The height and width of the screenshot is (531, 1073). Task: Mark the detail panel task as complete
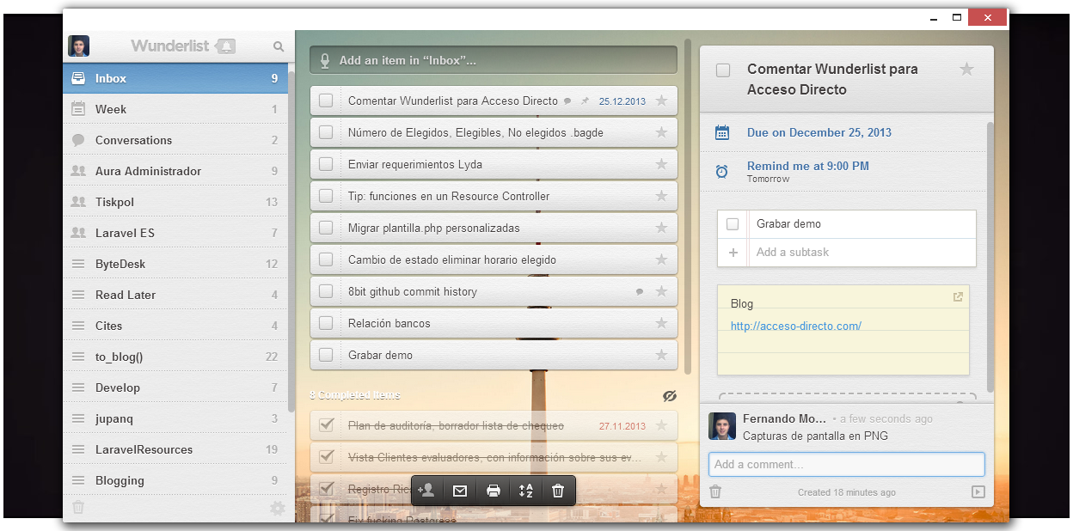[723, 70]
